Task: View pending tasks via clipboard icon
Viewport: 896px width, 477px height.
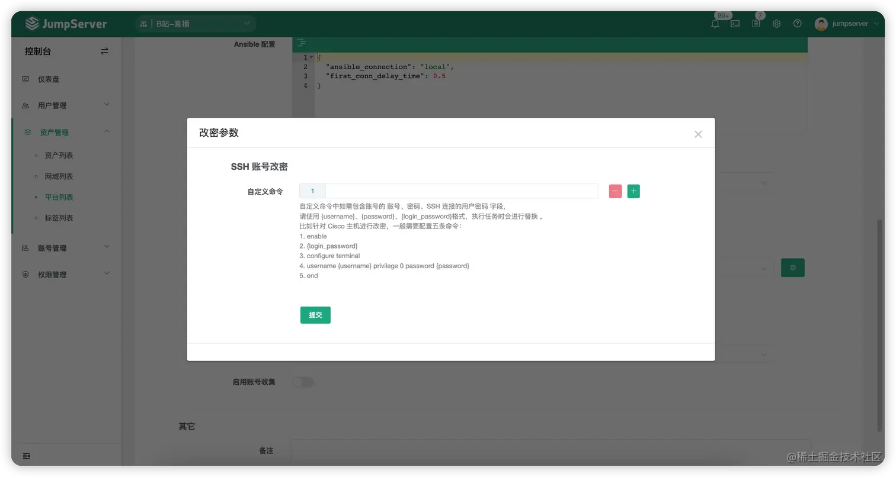Action: (x=755, y=24)
